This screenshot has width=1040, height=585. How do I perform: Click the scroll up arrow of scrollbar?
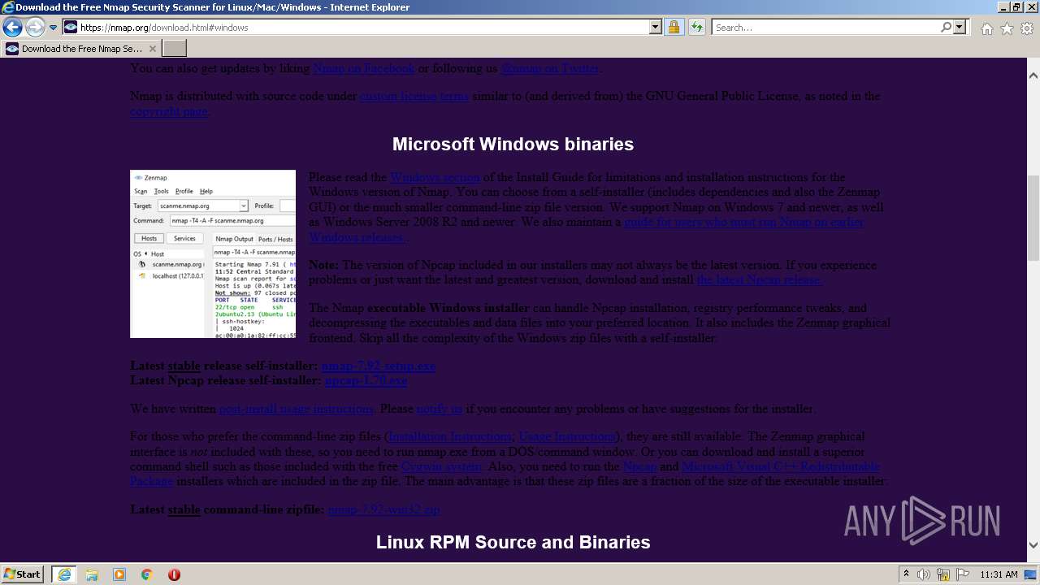point(1033,76)
